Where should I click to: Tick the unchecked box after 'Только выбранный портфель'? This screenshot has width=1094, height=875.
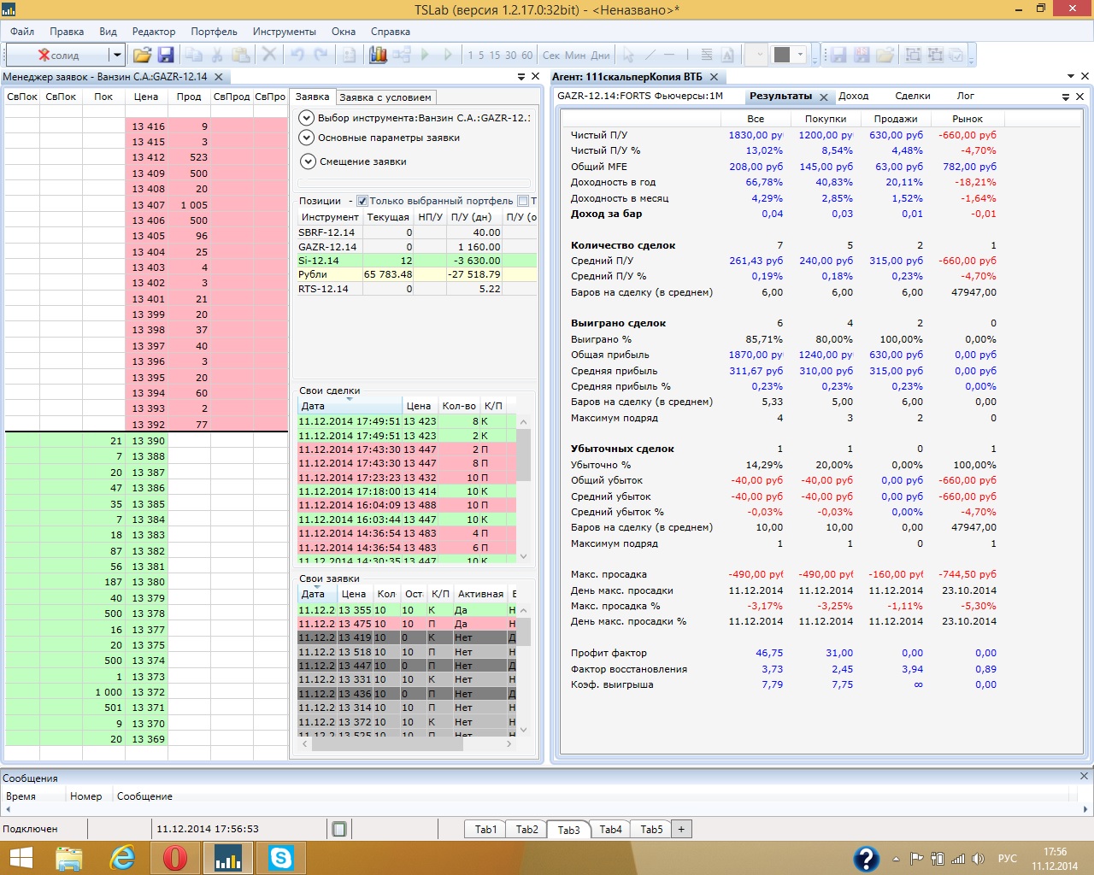[523, 201]
